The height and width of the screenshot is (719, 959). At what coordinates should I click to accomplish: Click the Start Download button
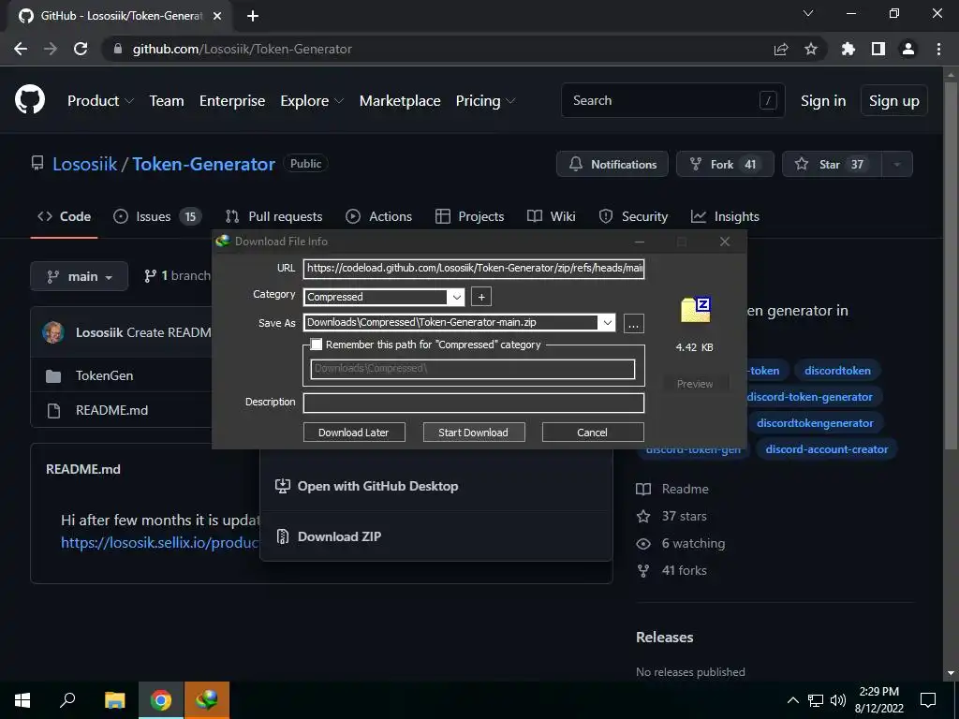click(x=473, y=433)
